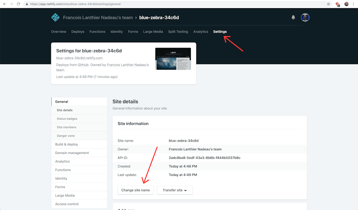Click the Change site name button
The image size is (358, 210).
pyautogui.click(x=135, y=190)
